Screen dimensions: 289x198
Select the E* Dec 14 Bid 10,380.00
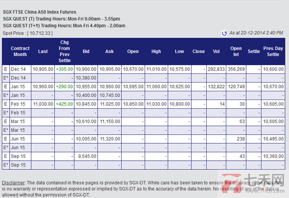coord(86,78)
